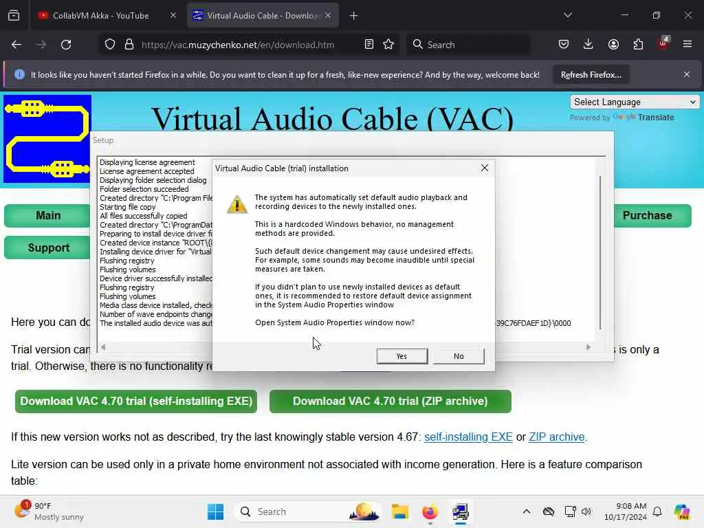Toggle Reader View icon
This screenshot has width=704, height=528.
(x=369, y=45)
